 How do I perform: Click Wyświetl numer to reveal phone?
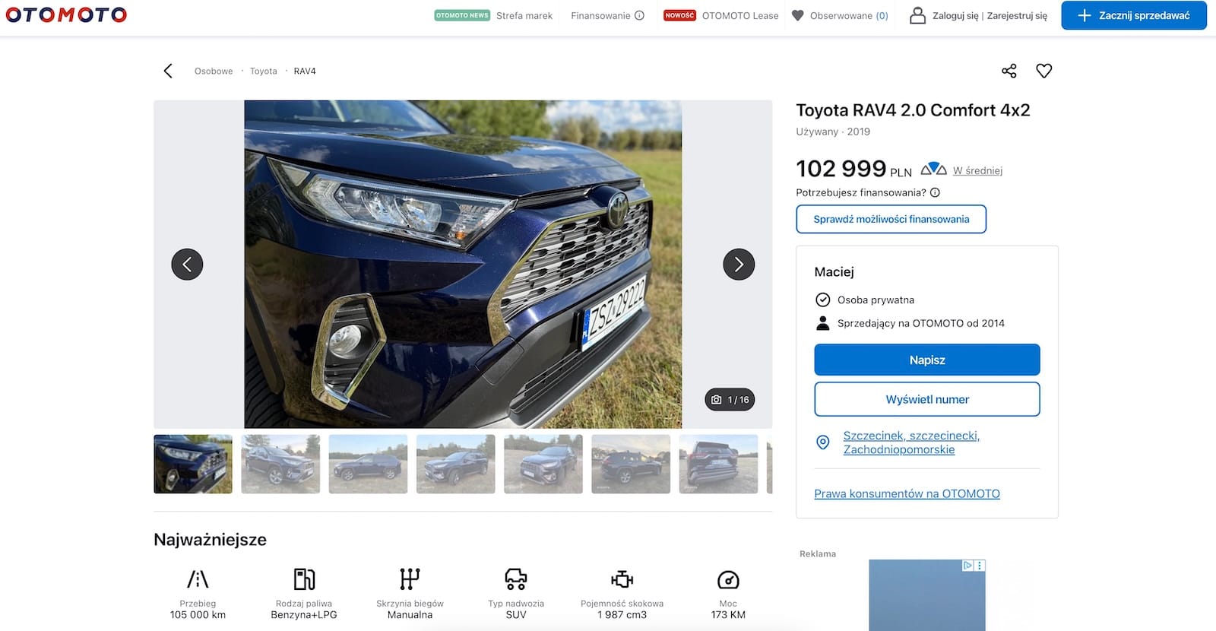[x=927, y=399]
